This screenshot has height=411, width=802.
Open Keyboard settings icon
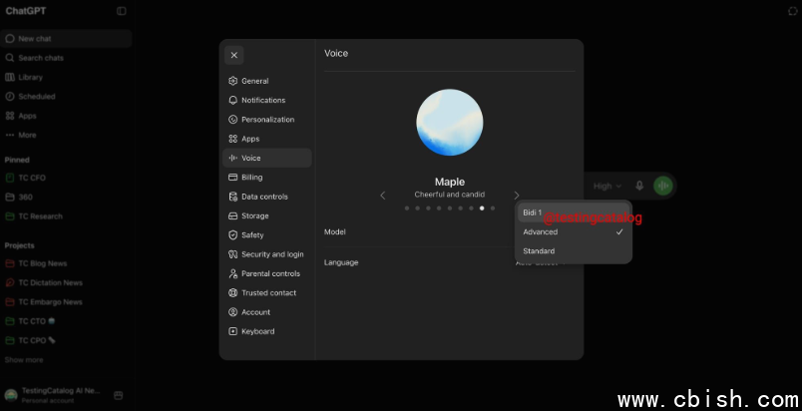tap(232, 331)
